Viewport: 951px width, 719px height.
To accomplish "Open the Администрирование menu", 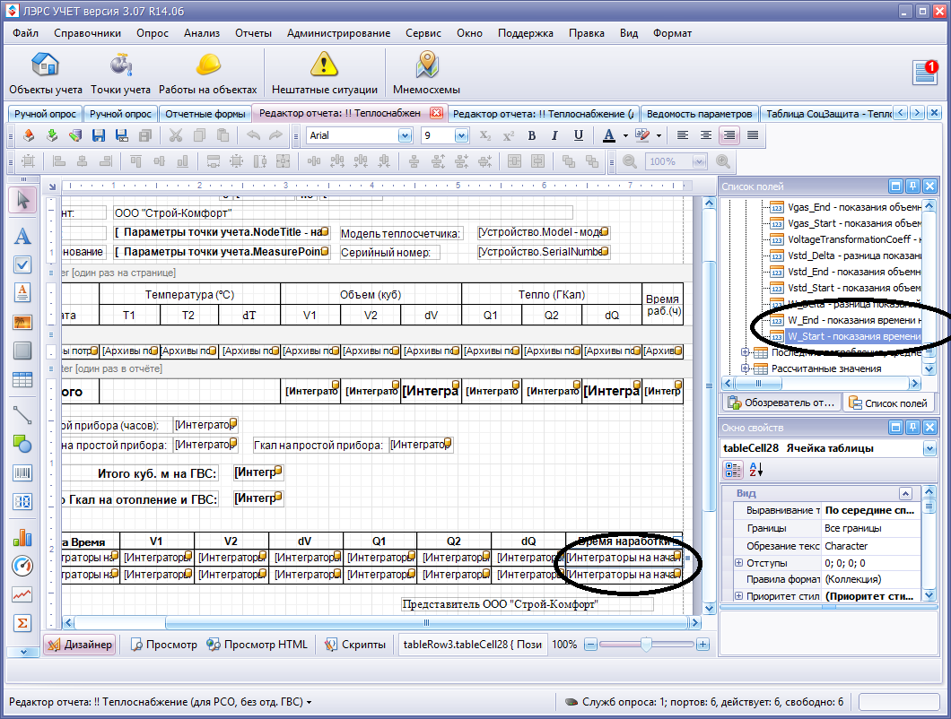I will (x=338, y=33).
